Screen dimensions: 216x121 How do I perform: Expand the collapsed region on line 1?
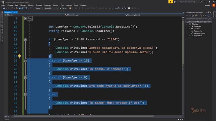pyautogui.click(x=25, y=18)
